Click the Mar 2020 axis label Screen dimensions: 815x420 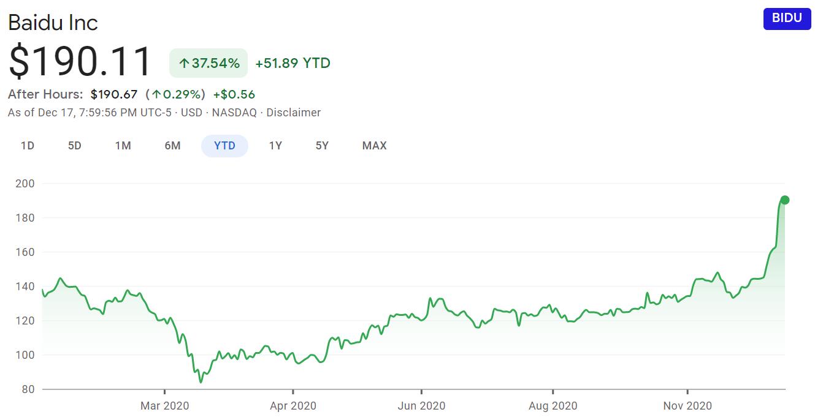(x=165, y=406)
